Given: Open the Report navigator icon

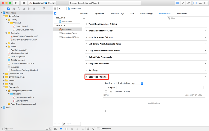Looking at the screenshot, I should pos(44,9).
